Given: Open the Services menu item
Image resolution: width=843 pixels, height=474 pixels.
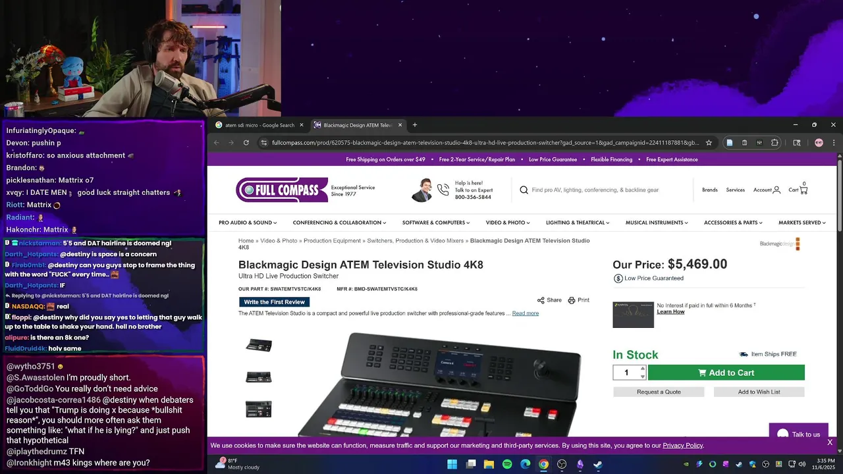Looking at the screenshot, I should pos(736,190).
